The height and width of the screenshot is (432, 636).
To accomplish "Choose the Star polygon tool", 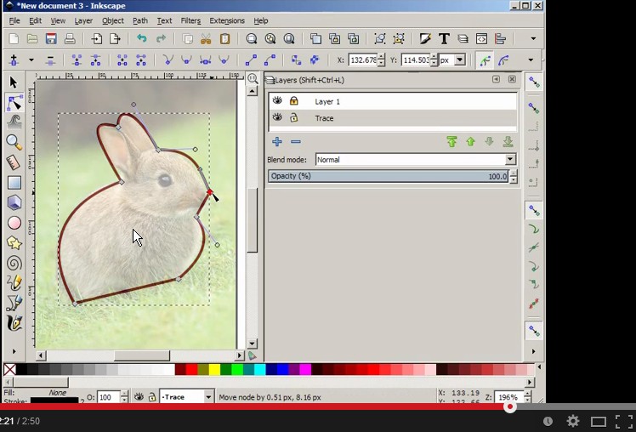I will point(14,243).
